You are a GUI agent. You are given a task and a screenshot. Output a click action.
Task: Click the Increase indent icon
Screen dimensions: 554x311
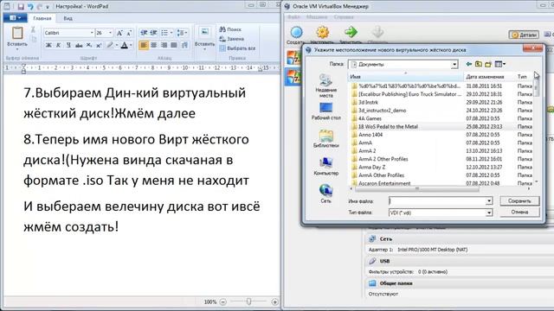pyautogui.click(x=154, y=33)
